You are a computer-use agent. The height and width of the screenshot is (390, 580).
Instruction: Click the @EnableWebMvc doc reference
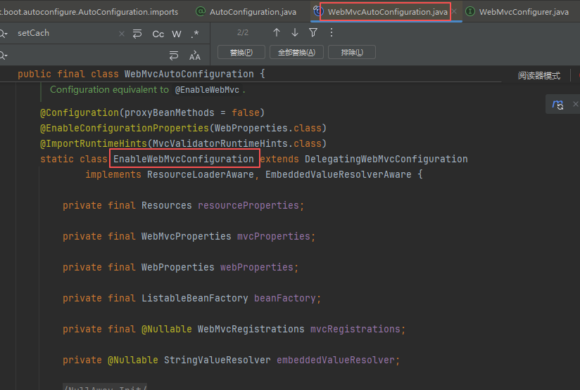coord(207,90)
